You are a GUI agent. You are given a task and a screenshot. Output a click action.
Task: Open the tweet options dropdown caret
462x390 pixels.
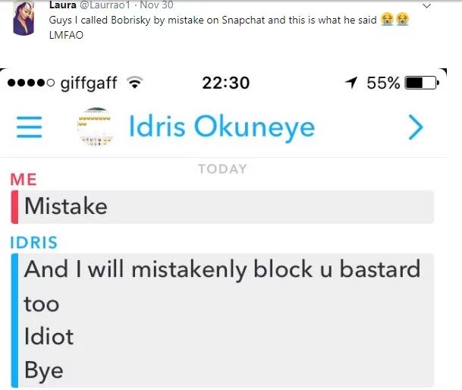tap(426, 5)
